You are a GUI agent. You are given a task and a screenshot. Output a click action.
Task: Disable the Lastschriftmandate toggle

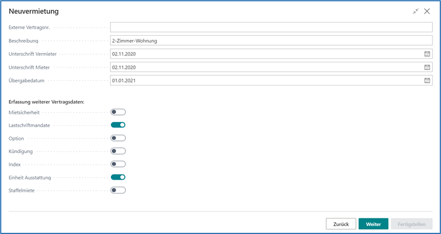[118, 125]
